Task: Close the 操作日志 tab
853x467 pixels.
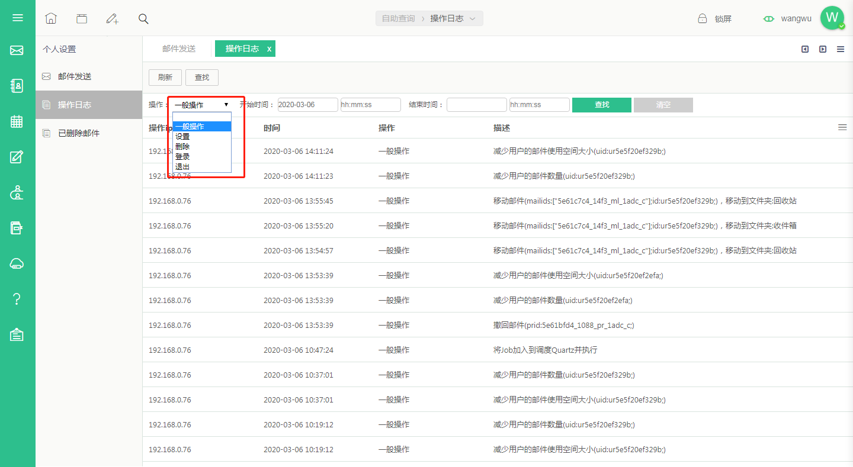Action: coord(269,49)
